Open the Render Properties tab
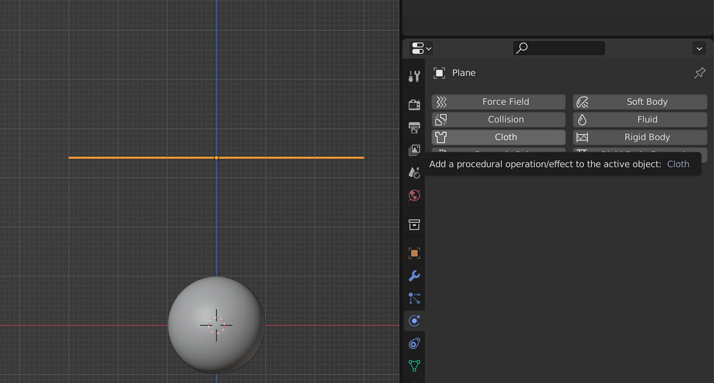The width and height of the screenshot is (714, 383). tap(414, 104)
